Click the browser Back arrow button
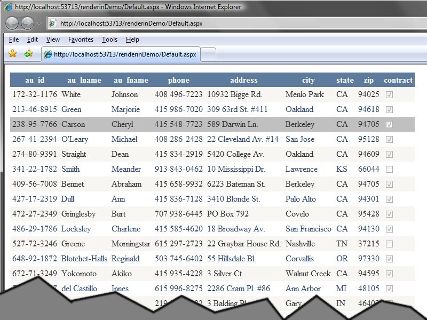427x320 pixels. tap(12, 23)
